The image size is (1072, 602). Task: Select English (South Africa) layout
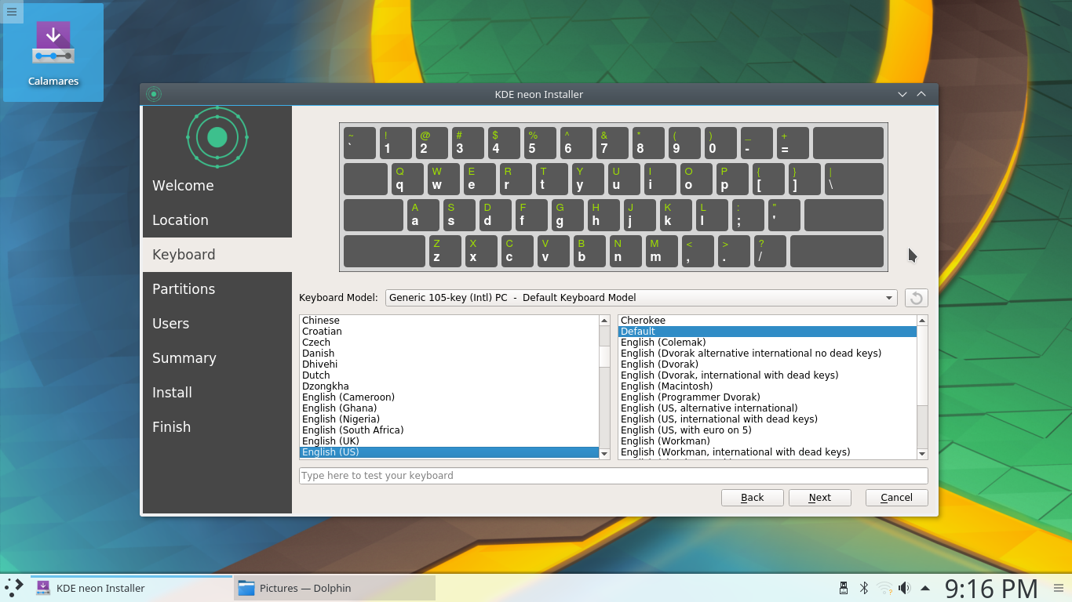click(449, 430)
